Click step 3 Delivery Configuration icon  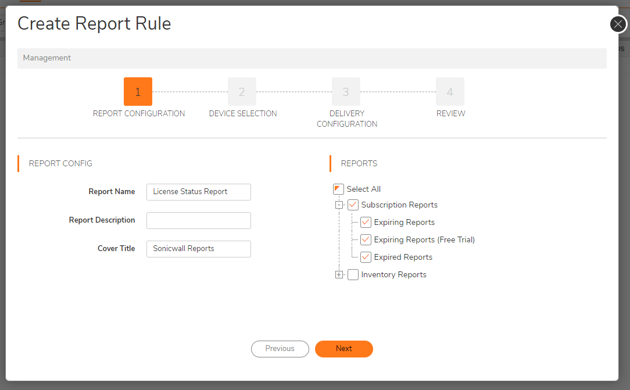[346, 92]
